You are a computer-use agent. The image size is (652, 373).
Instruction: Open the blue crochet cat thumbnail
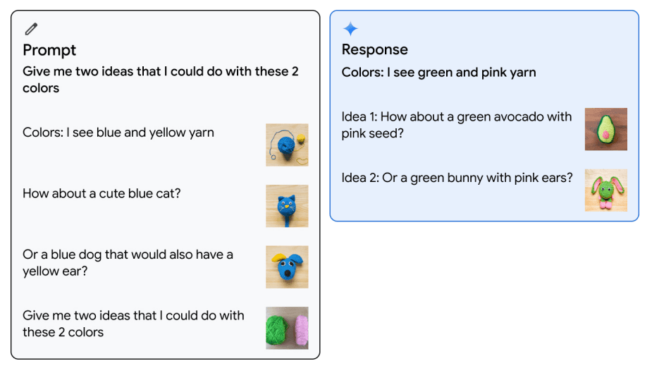(287, 206)
